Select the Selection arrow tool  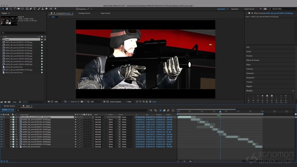coord(2,9)
